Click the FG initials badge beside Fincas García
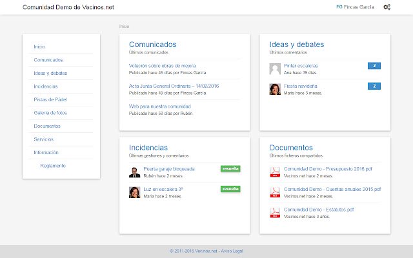The width and height of the screenshot is (413, 258). click(x=339, y=7)
